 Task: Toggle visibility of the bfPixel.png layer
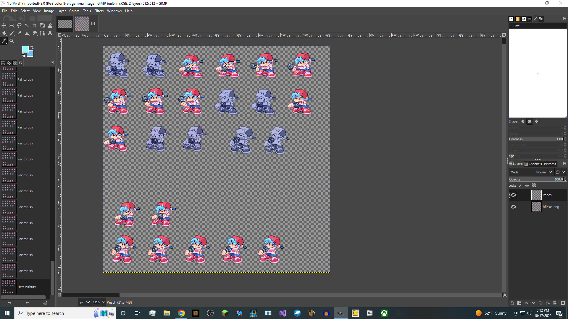click(513, 207)
